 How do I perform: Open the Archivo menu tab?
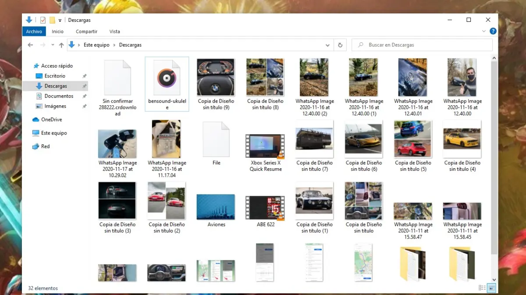tap(34, 31)
